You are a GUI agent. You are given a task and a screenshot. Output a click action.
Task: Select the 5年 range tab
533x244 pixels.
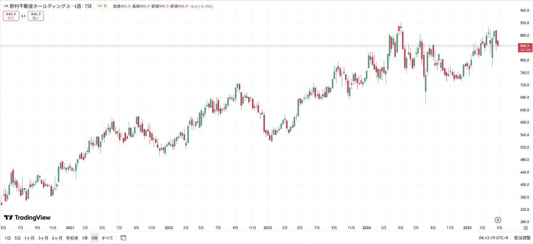[95, 238]
